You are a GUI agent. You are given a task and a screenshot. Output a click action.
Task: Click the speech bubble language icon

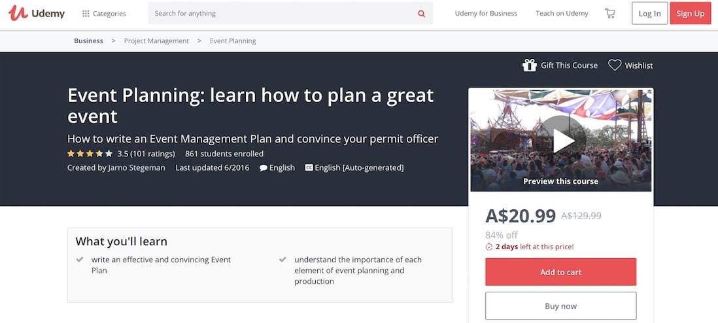click(264, 167)
